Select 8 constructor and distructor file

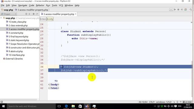(23, 48)
